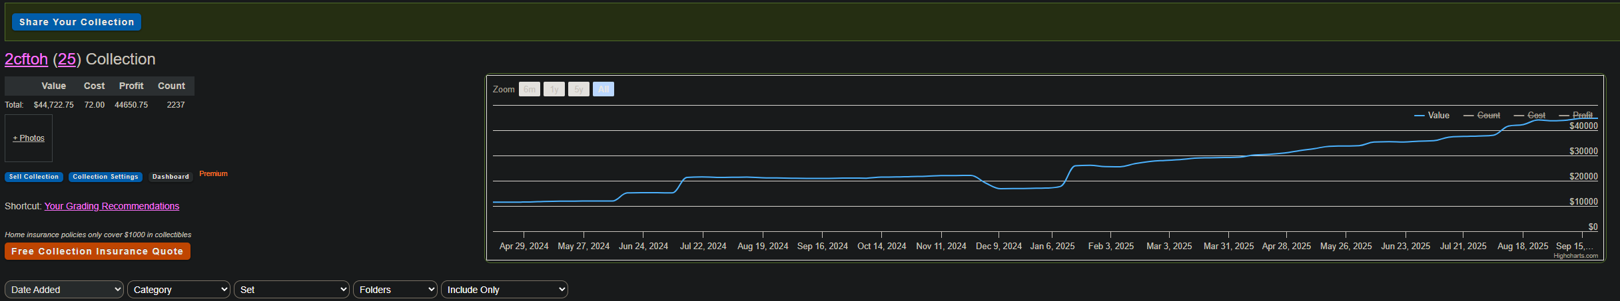Set chart zoom to 6m
Screen dimensions: 1620x301
pos(530,89)
